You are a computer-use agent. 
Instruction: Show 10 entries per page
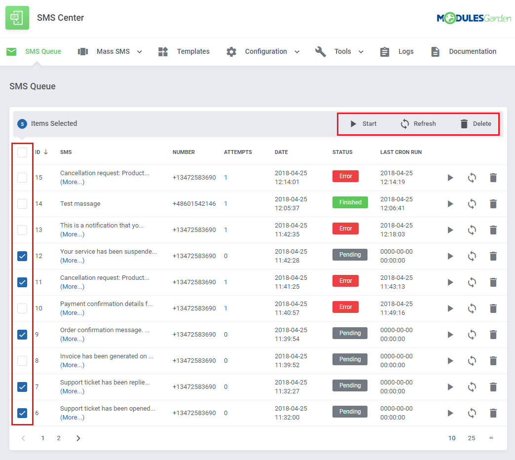click(x=452, y=438)
